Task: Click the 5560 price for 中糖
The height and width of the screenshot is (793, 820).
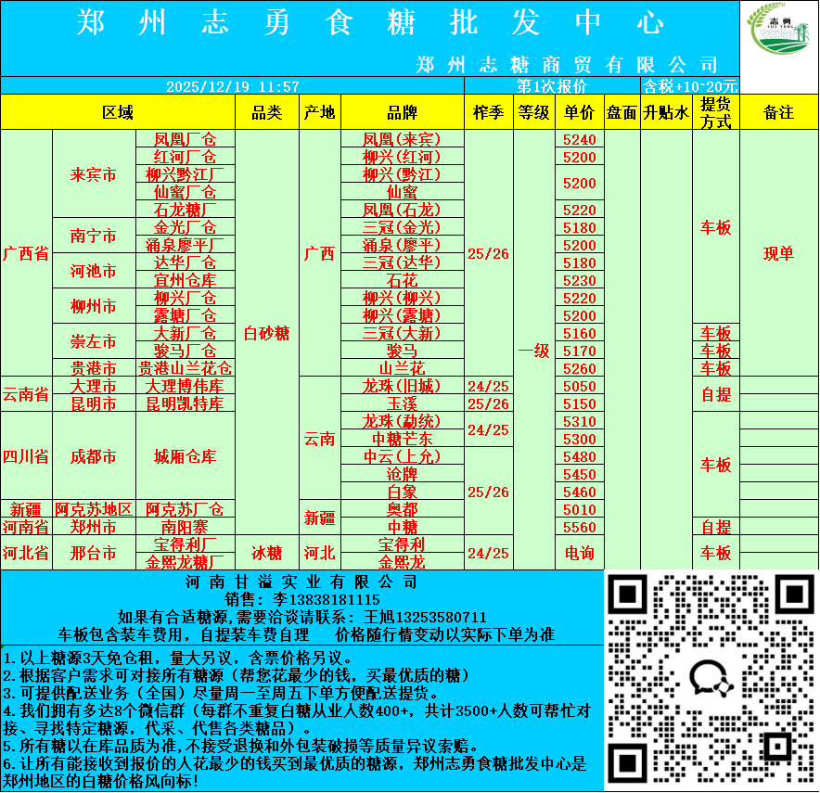Action: pyautogui.click(x=579, y=527)
